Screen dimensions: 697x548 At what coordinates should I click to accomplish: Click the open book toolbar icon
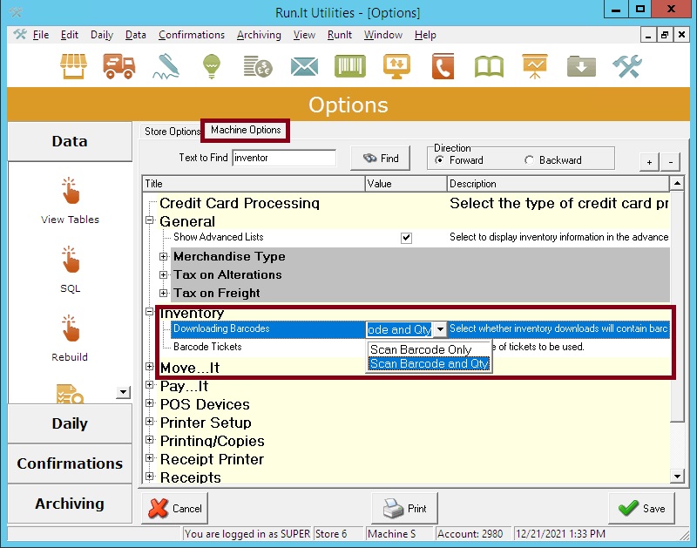[489, 67]
